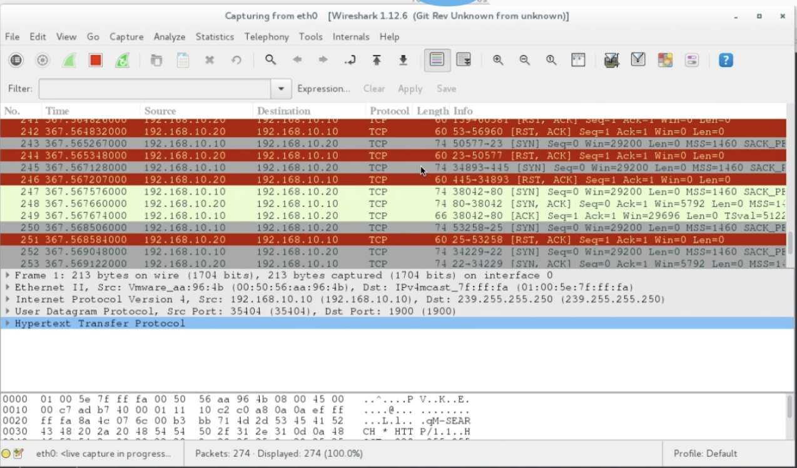Viewport: 797px width, 468px height.
Task: Restart the running live capture
Action: click(123, 60)
